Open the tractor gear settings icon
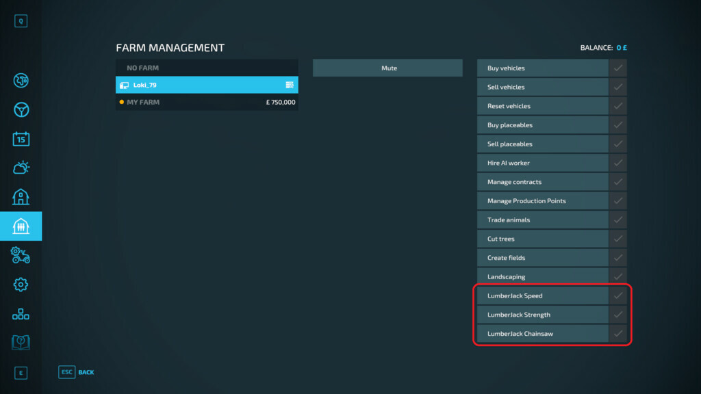This screenshot has width=701, height=394. [x=21, y=256]
